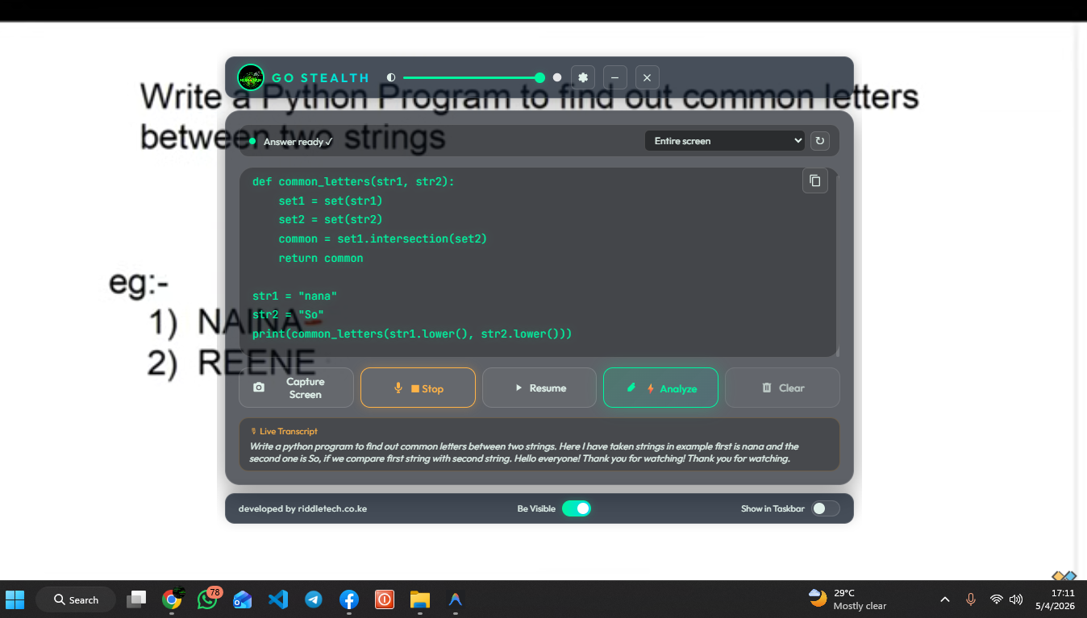Viewport: 1087px width, 618px height.
Task: Click the code line str1 = "nana"
Action: [294, 296]
